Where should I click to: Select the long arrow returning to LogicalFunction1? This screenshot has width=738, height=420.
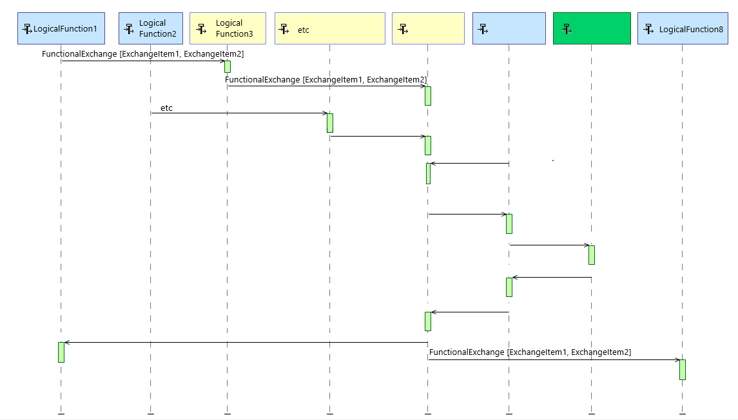(245, 343)
